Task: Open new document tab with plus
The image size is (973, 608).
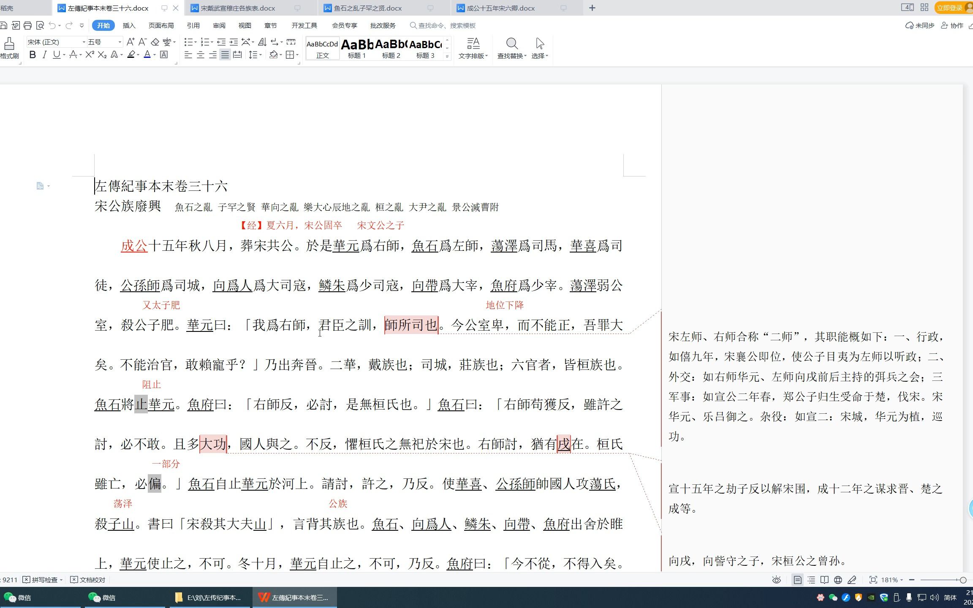Action: pyautogui.click(x=592, y=8)
